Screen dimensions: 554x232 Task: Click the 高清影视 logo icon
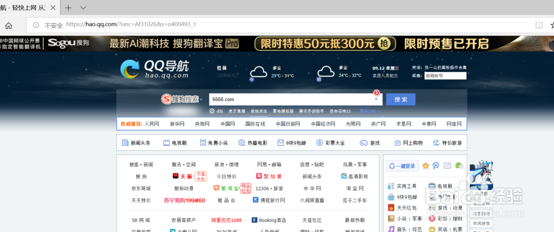344,176
